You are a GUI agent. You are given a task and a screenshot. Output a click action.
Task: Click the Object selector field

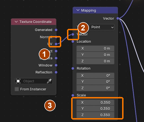click(34, 81)
